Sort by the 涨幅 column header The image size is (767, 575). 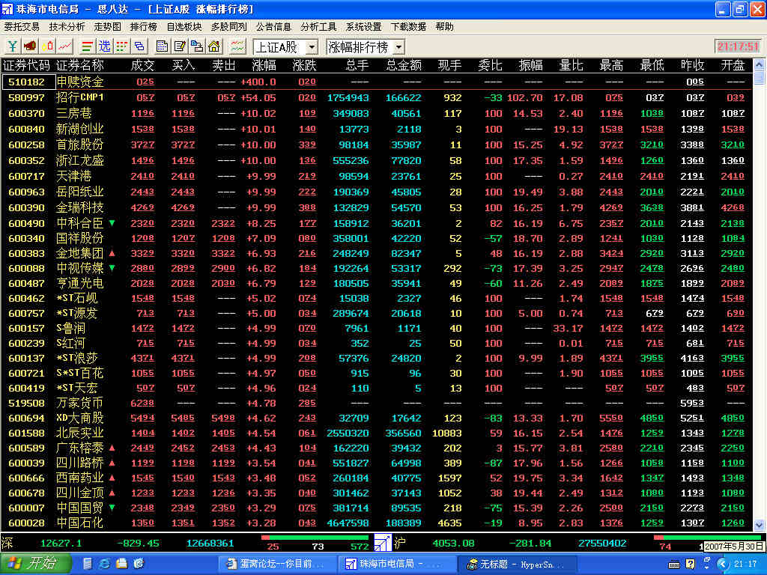point(264,65)
